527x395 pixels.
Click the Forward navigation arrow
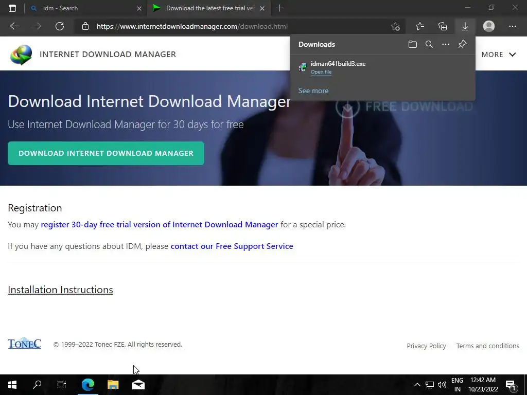pyautogui.click(x=37, y=26)
